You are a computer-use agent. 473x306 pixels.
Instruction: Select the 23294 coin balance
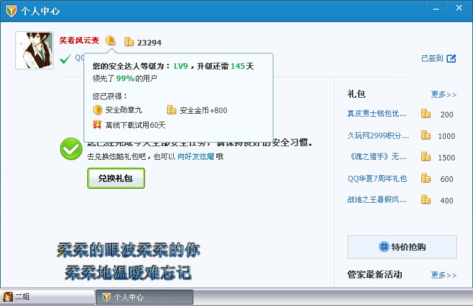click(149, 42)
